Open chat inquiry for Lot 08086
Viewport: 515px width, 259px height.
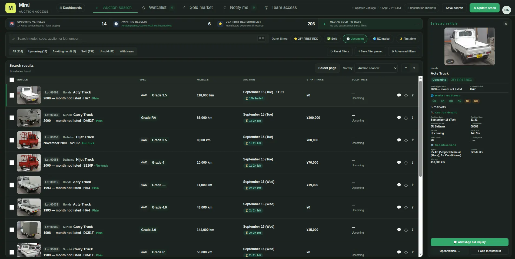point(399,95)
